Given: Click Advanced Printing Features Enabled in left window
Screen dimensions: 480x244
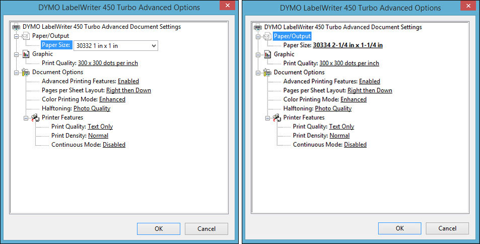Looking at the screenshot, I should (128, 81).
